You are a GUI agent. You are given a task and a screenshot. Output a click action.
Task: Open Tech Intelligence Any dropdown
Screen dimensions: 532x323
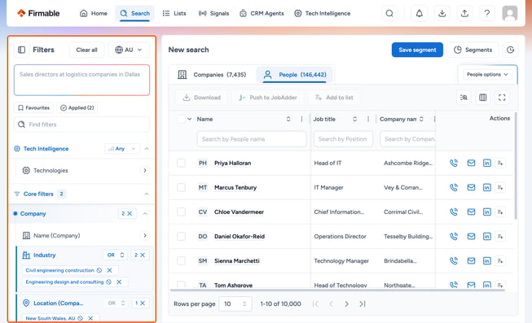tap(122, 149)
